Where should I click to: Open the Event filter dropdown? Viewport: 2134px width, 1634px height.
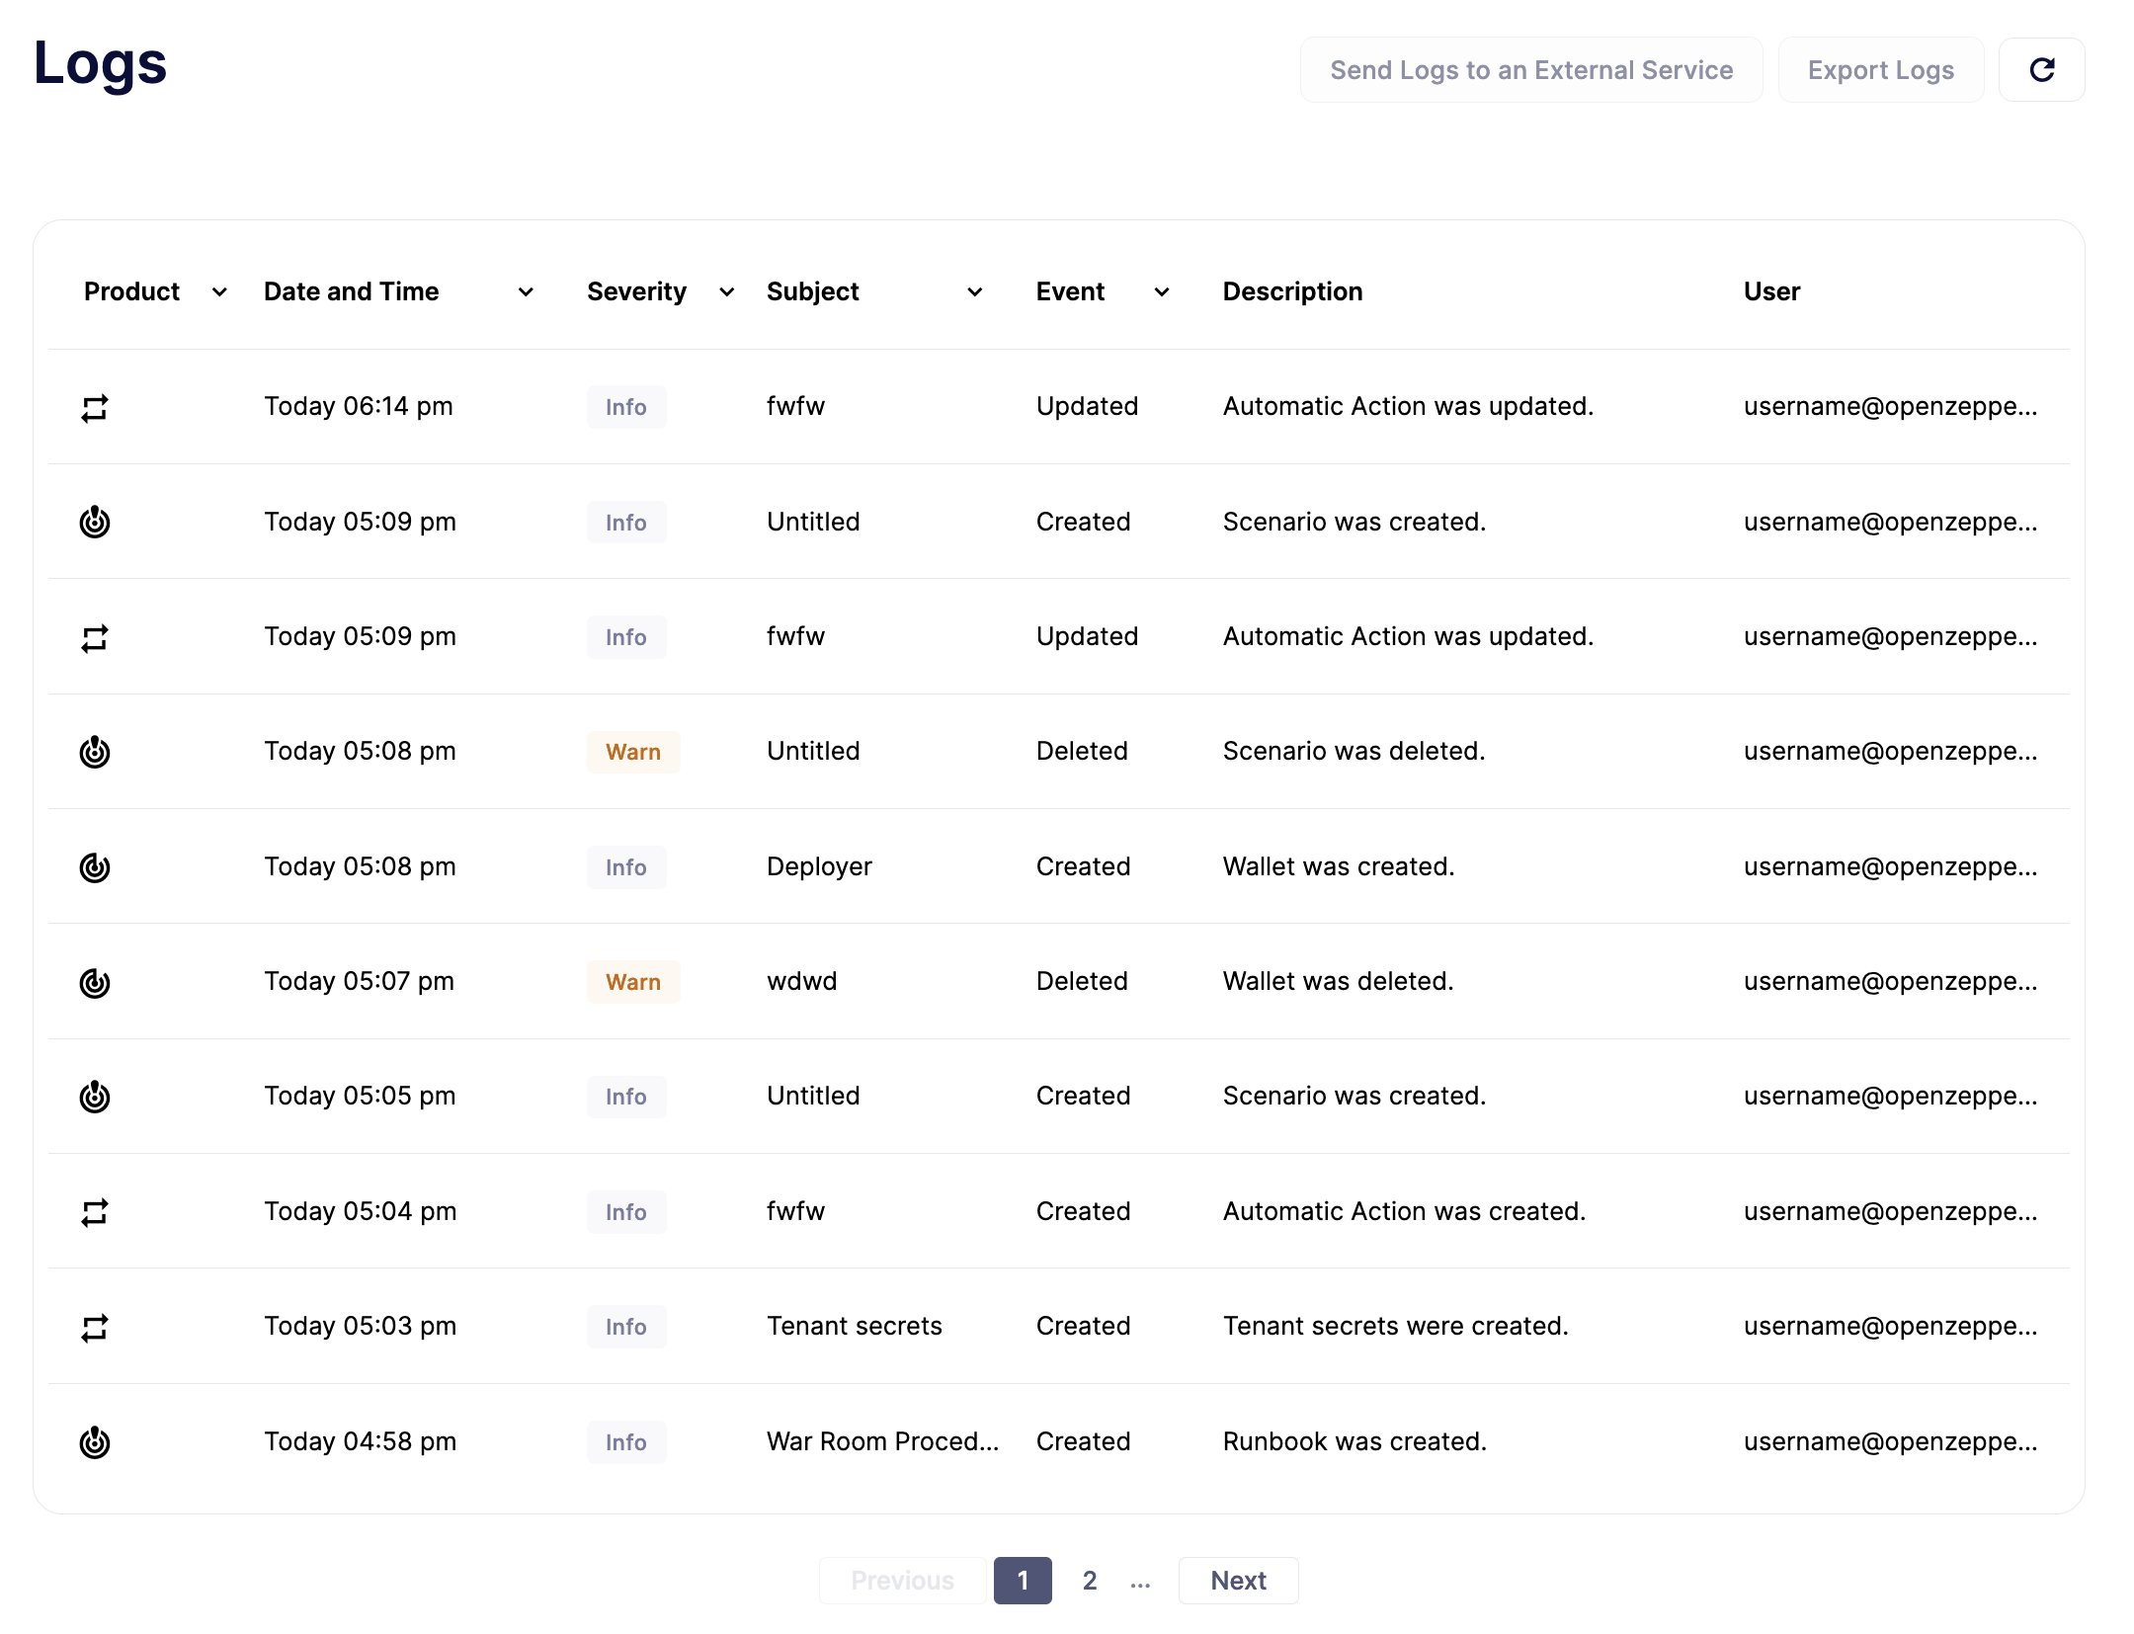[1162, 292]
